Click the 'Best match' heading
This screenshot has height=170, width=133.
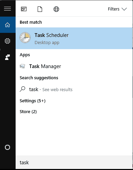click(31, 22)
